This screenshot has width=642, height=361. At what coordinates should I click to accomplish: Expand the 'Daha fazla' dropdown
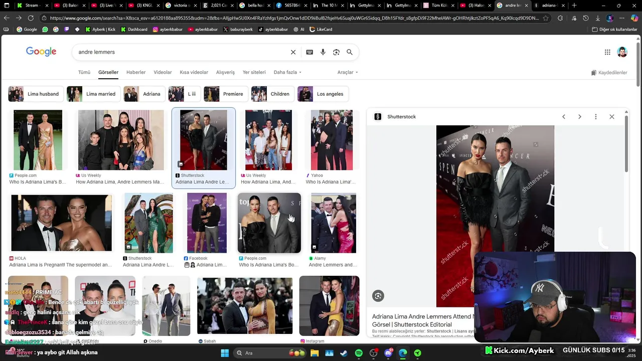pos(287,72)
